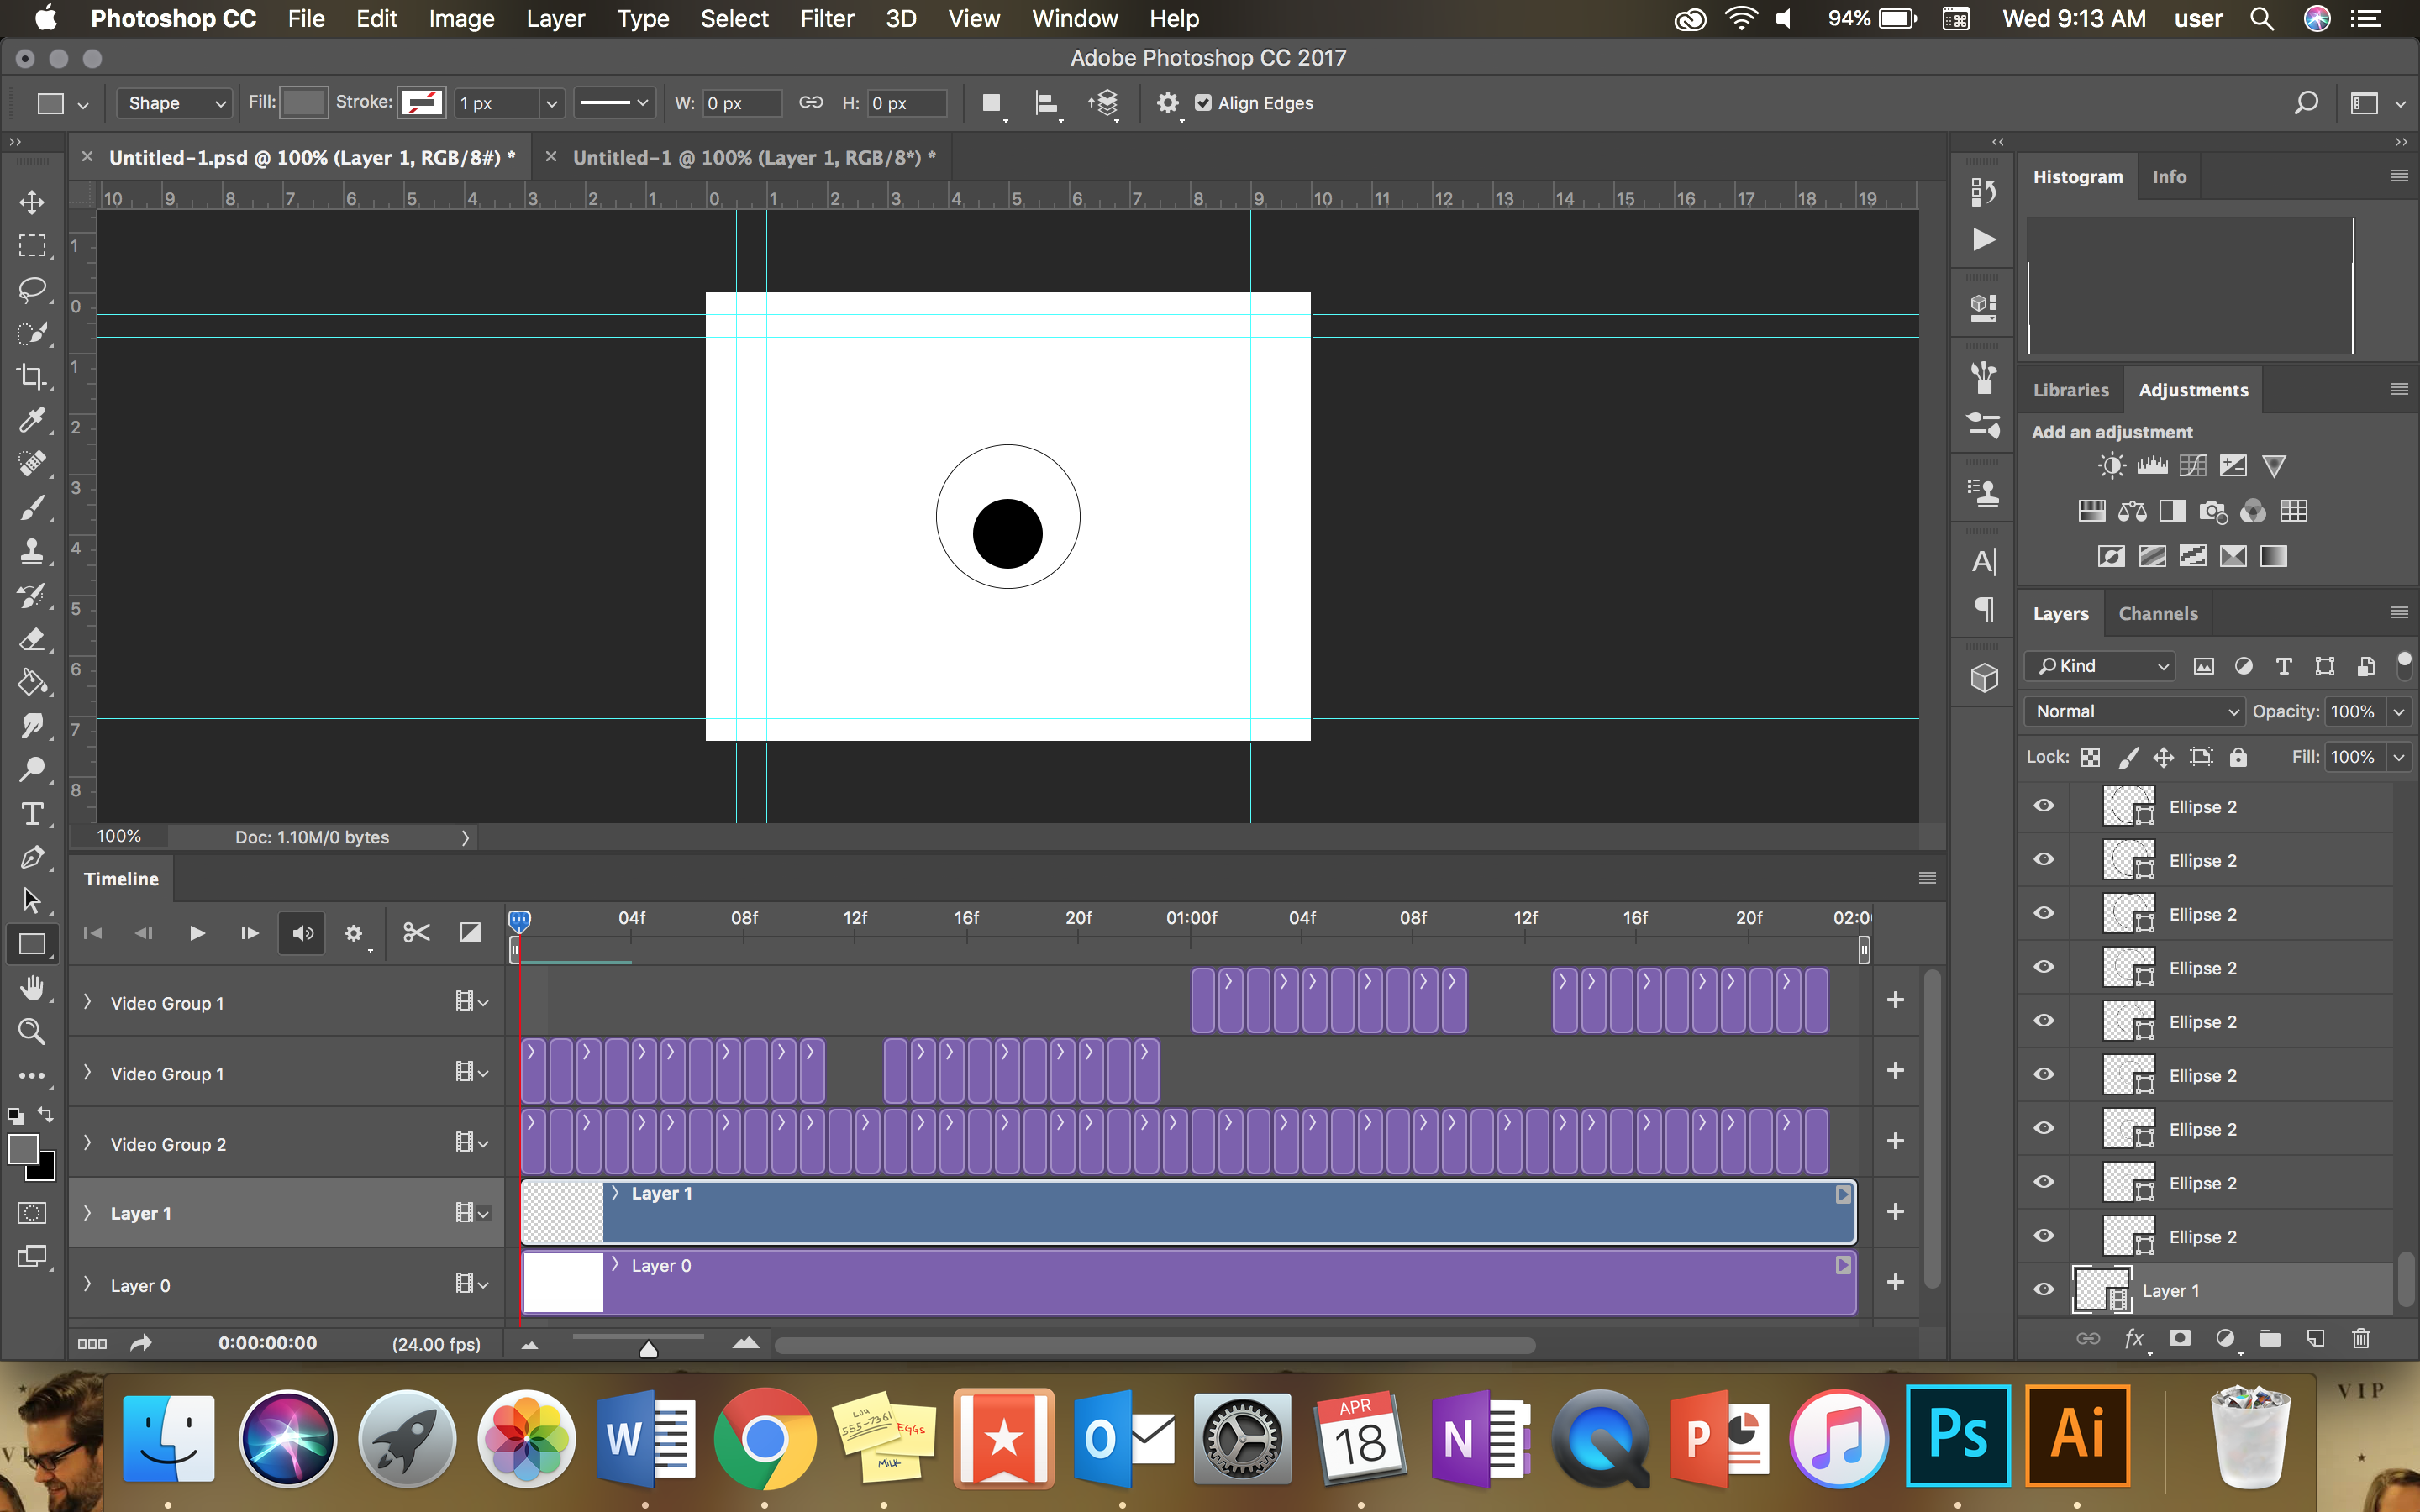Viewport: 2420px width, 1512px height.
Task: Open the Filter menu
Action: [x=824, y=19]
